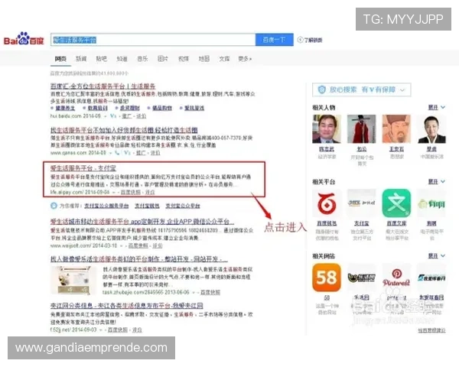Click 百度快照 in the task.zhubajie.com result

(x=210, y=292)
